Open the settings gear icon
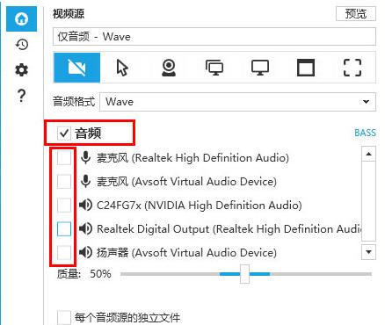 click(x=22, y=69)
